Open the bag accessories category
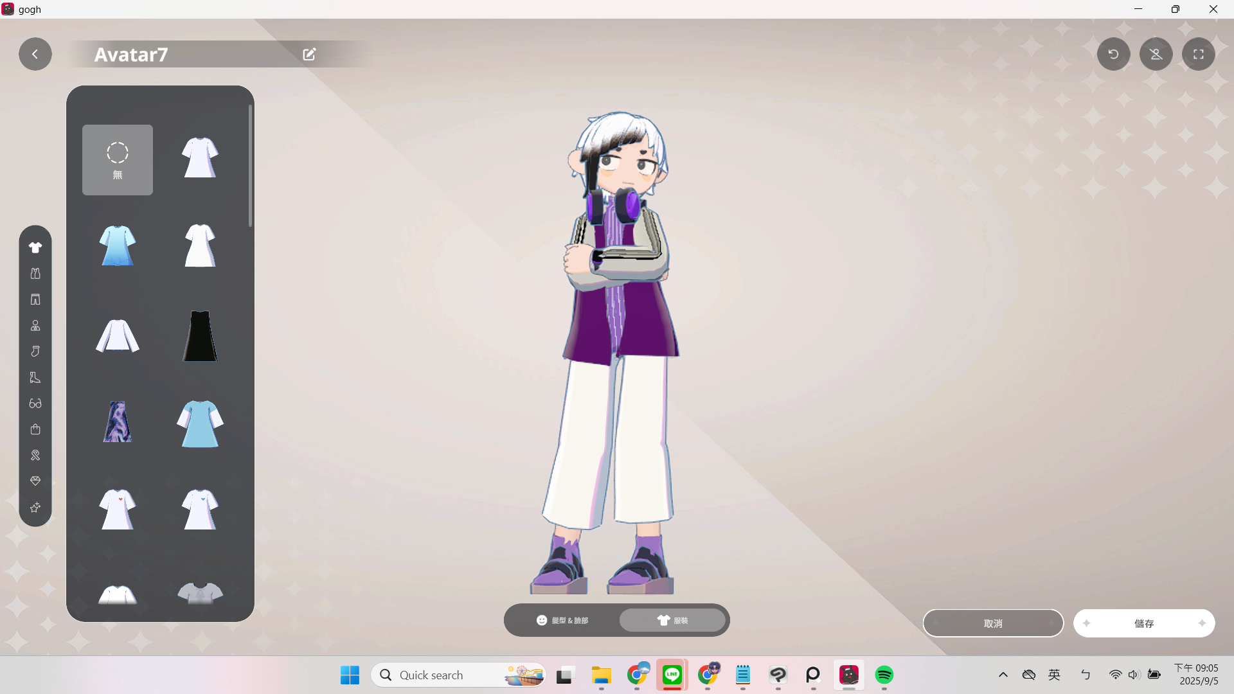 pyautogui.click(x=35, y=429)
